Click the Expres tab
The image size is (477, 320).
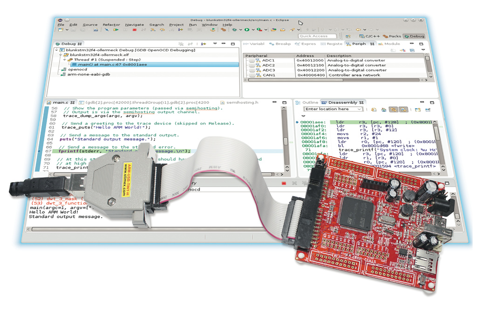pos(305,44)
